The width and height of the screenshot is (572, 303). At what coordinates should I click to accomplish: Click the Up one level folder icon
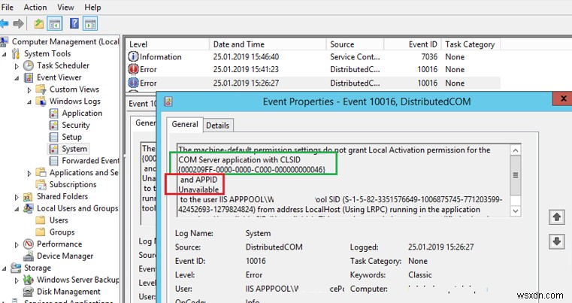click(38, 24)
